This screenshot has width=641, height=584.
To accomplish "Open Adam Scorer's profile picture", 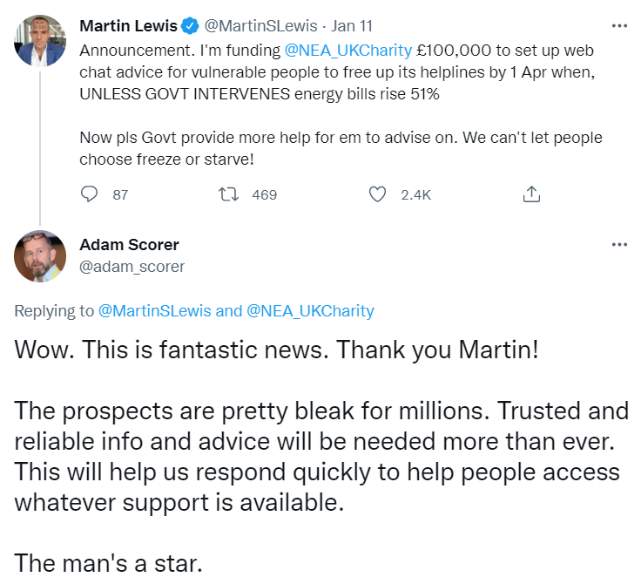I will tap(40, 255).
